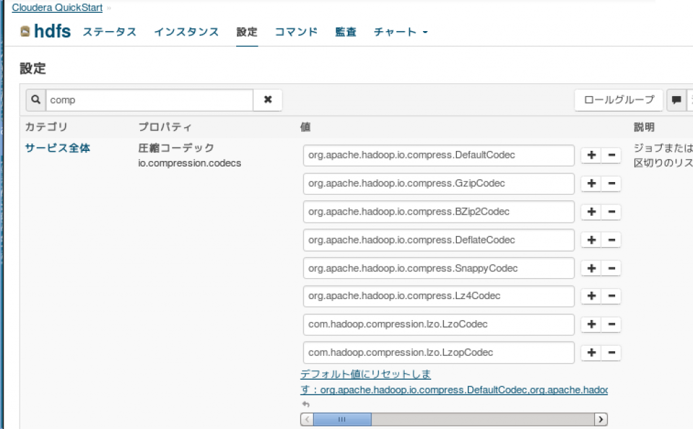The height and width of the screenshot is (429, 693).
Task: Remove the GzipCodec entry with minus button
Action: point(612,183)
